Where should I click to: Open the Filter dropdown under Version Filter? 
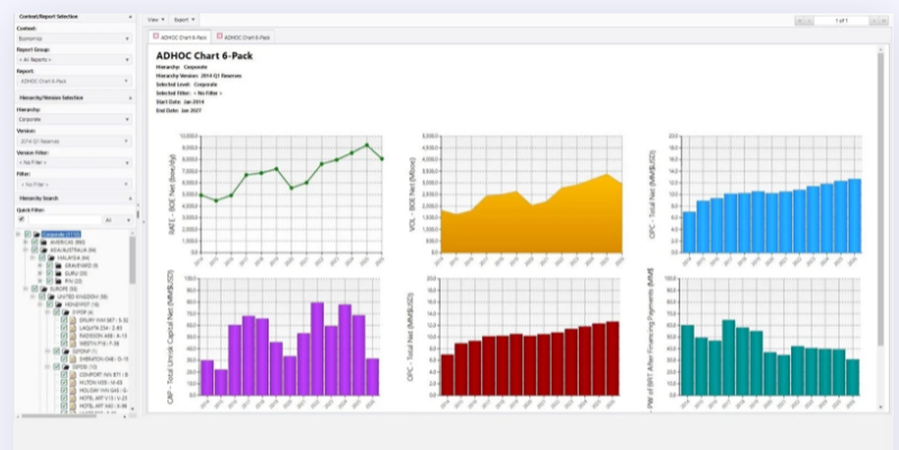click(75, 184)
